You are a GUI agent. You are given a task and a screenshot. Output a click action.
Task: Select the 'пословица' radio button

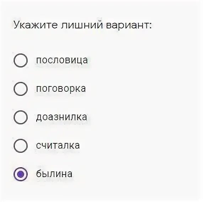click(x=21, y=60)
